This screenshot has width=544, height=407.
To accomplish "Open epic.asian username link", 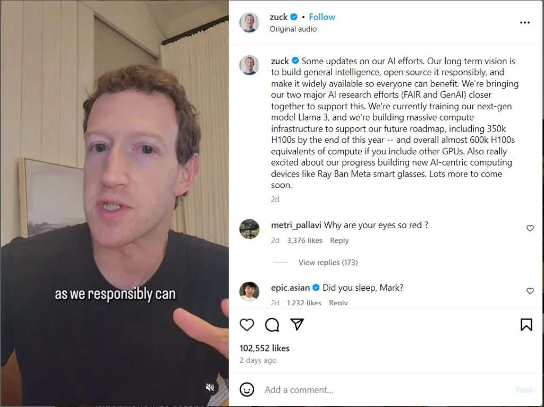I will tap(290, 288).
